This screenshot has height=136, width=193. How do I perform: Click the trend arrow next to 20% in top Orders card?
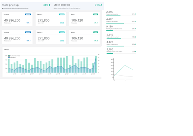pyautogui.click(x=64, y=23)
